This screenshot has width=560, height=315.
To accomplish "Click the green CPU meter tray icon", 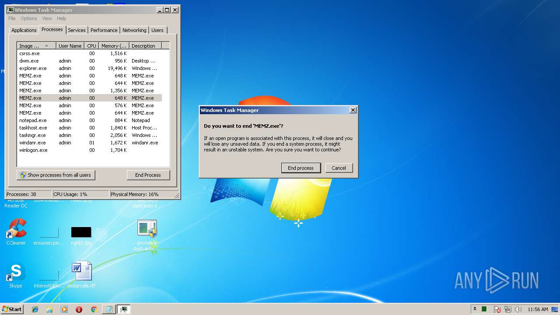I will [484, 309].
